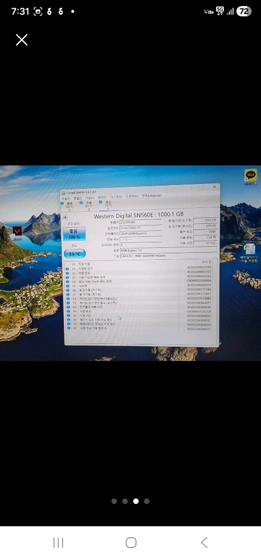Image resolution: width=261 pixels, height=559 pixels.
Task: Click the power-on count value 724 회
Action: coord(205,237)
